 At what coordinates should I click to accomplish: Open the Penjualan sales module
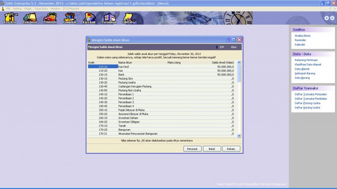(50, 18)
